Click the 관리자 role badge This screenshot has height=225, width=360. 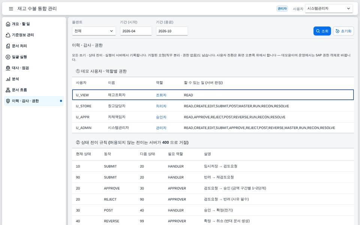tap(282, 9)
